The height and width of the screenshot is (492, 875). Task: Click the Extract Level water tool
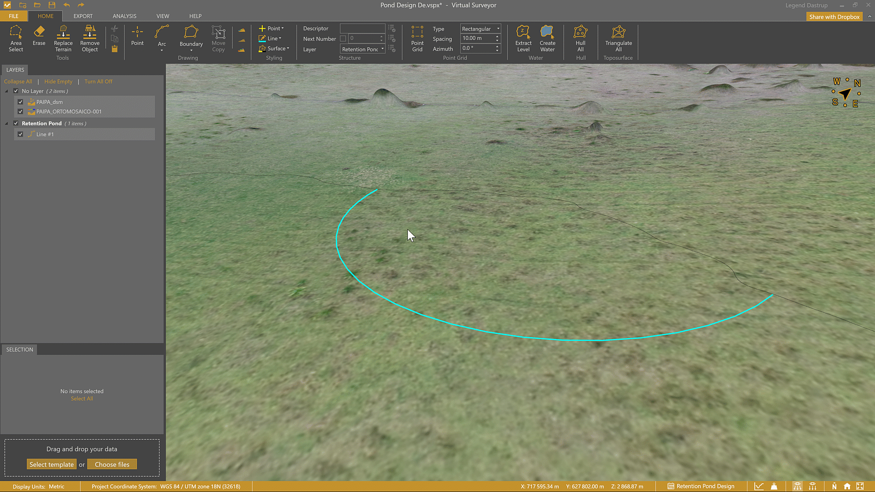coord(523,38)
